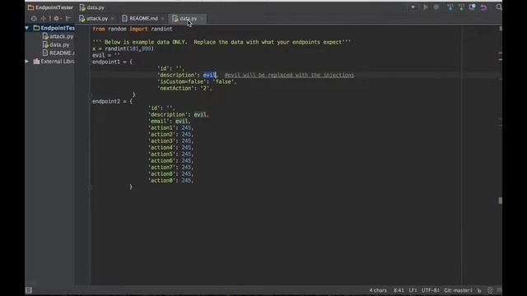Click data.py in the navigation breadcrumb
527x296 pixels.
91,7
